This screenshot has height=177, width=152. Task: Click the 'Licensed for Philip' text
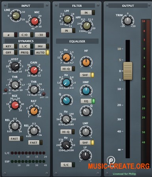click(x=124, y=174)
